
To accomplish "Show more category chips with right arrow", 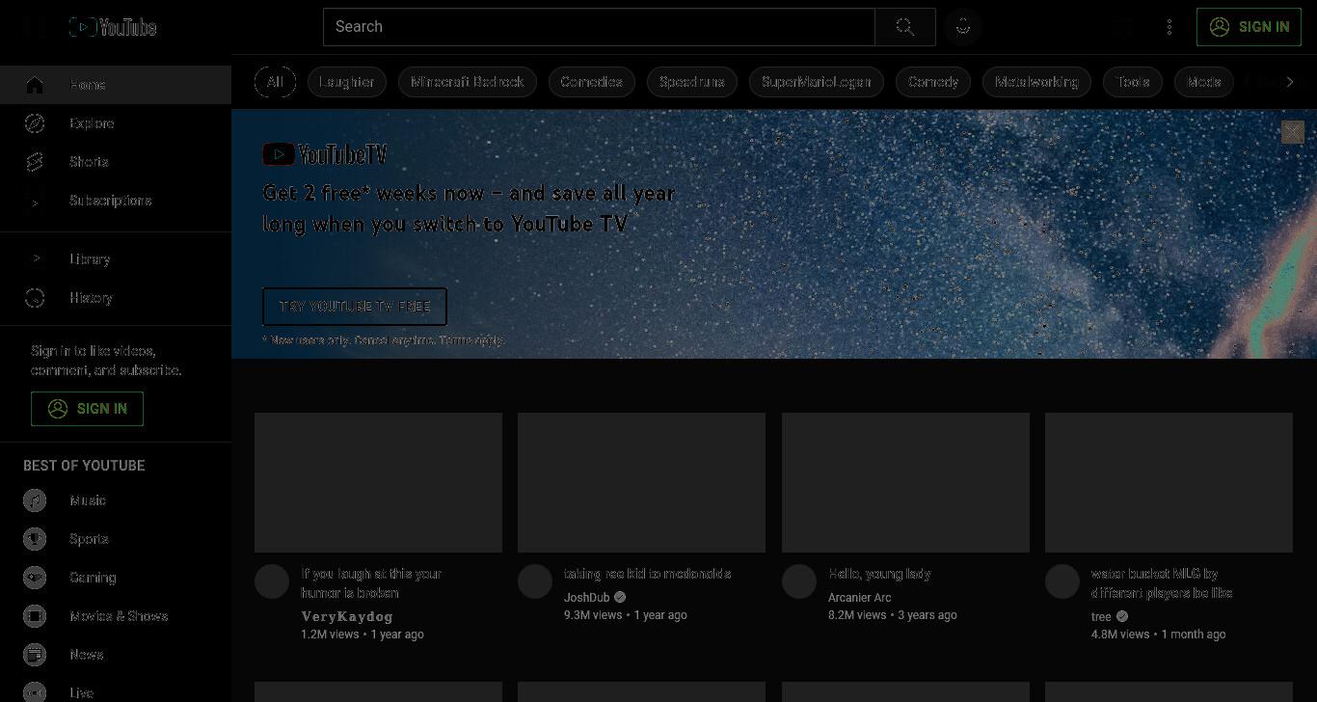I will pyautogui.click(x=1290, y=82).
